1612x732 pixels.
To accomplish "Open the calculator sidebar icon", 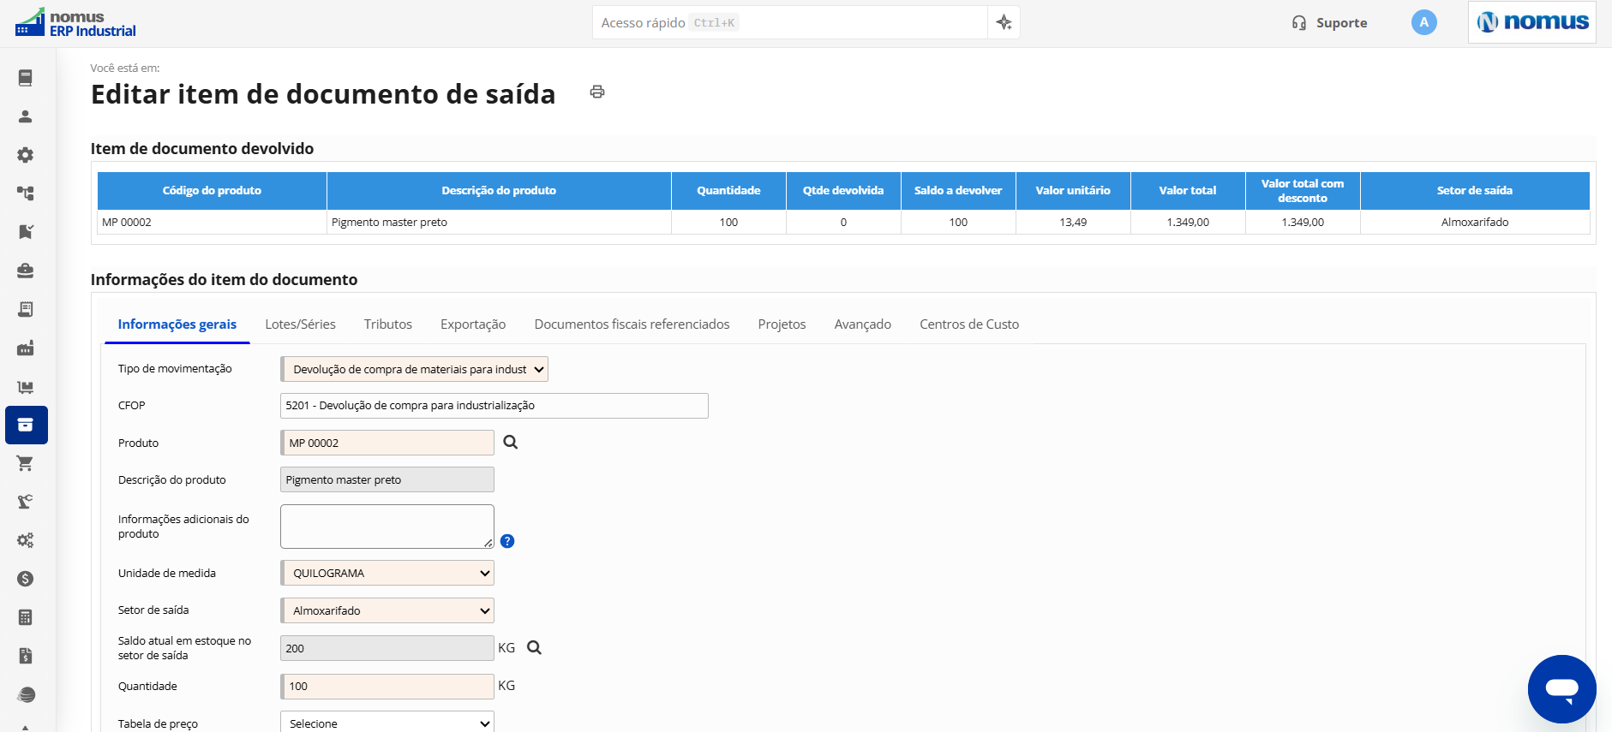I will tap(26, 617).
